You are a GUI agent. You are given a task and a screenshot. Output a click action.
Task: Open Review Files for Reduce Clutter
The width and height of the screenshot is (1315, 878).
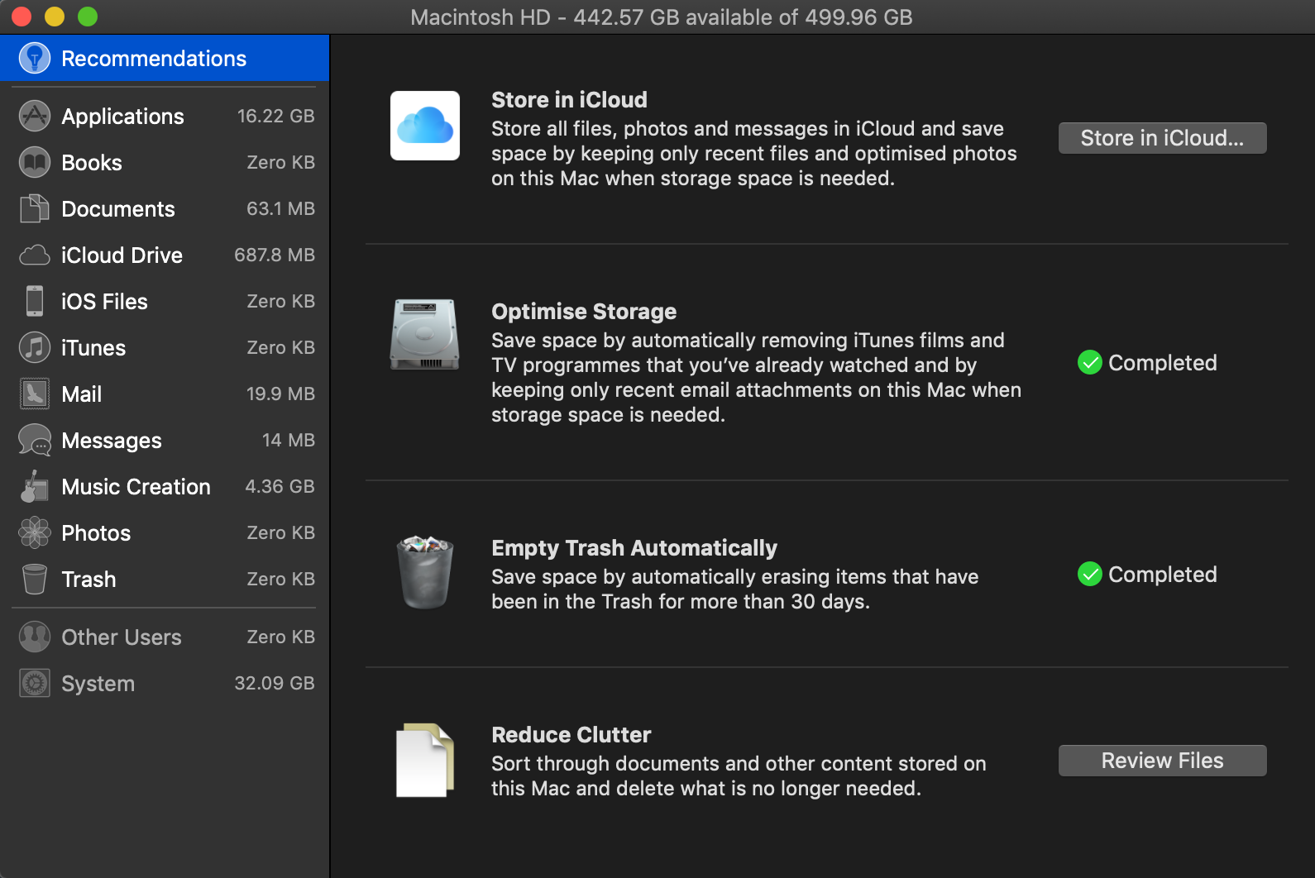1162,761
